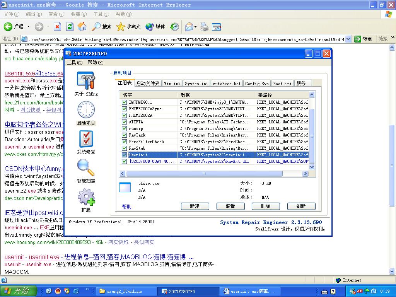The height and width of the screenshot is (297, 396).
Task: Go to IE home page icon
Action: pos(82,27)
